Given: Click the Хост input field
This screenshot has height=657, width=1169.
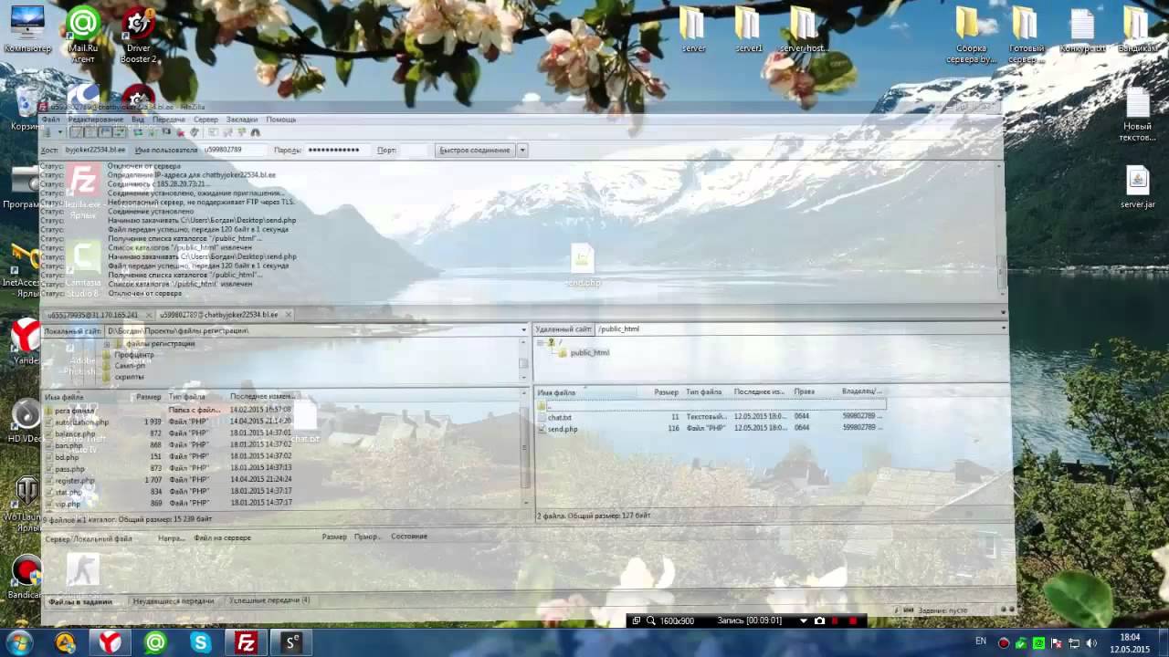Looking at the screenshot, I should click(x=95, y=150).
